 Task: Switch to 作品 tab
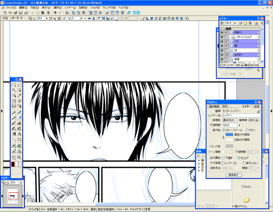(5, 18)
